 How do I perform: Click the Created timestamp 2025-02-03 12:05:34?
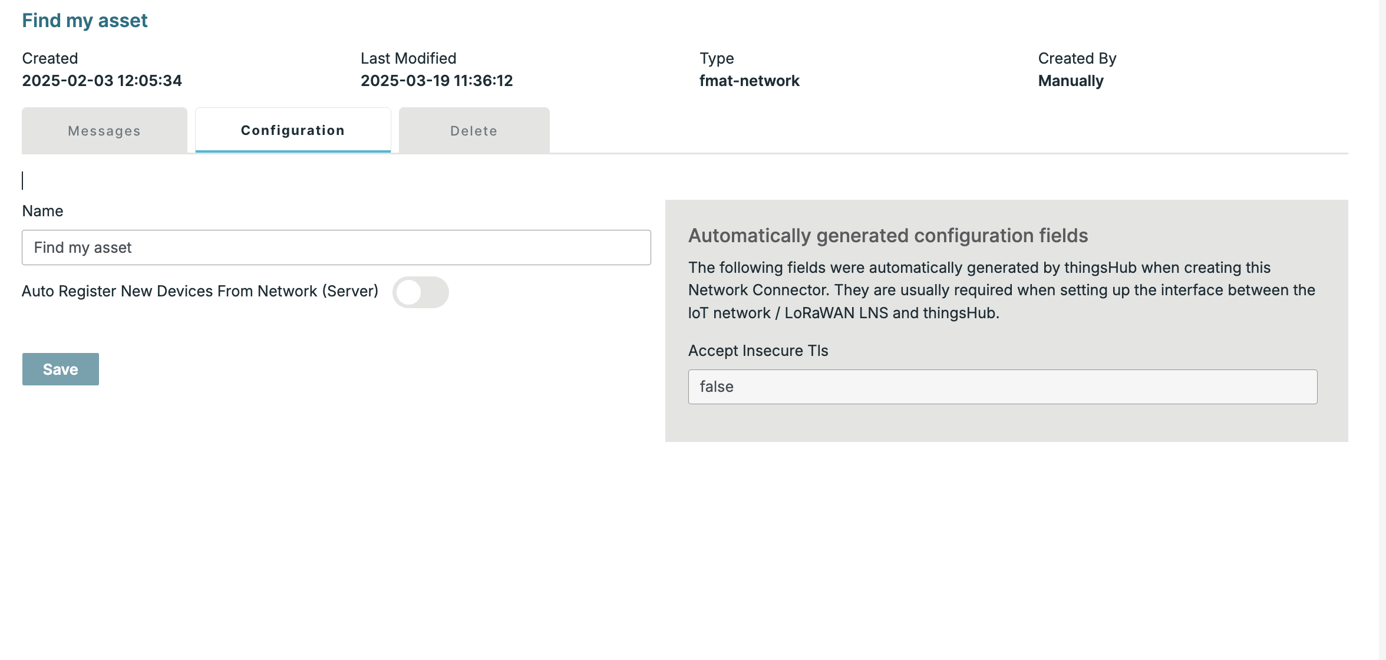tap(102, 81)
